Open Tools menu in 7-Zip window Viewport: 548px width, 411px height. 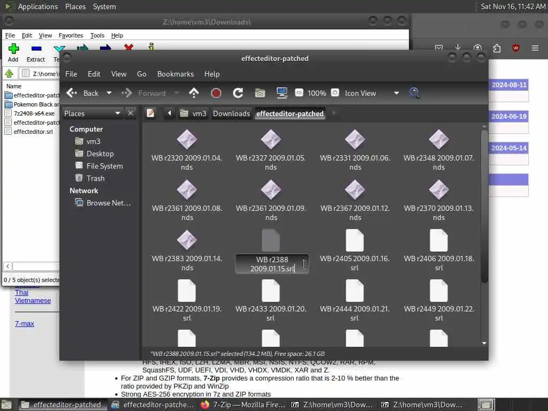97,35
